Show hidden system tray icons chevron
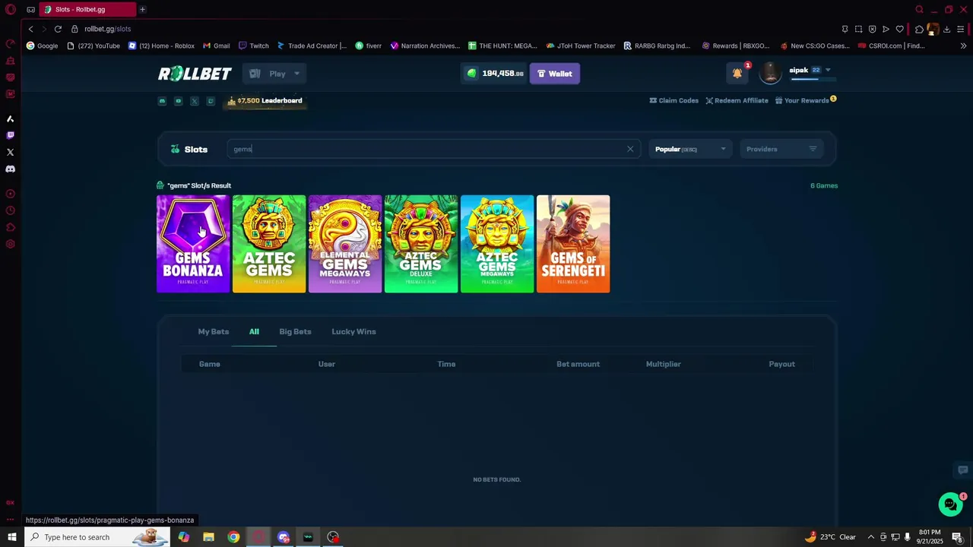The image size is (973, 547). click(x=871, y=537)
